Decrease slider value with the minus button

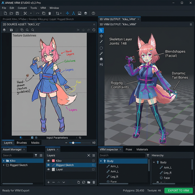coord(66,143)
